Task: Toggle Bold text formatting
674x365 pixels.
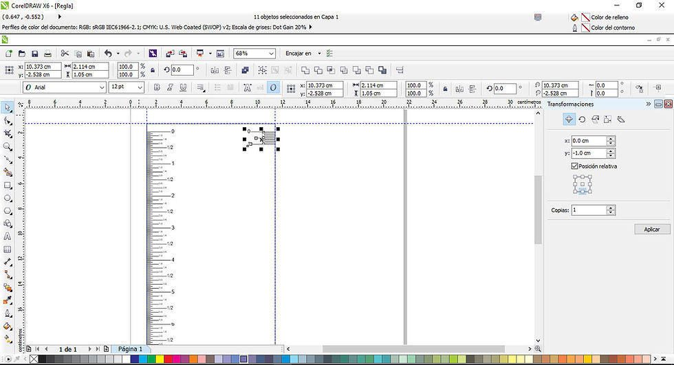Action: (157, 87)
